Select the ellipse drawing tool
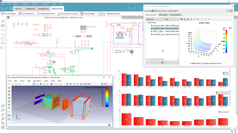238x133 pixels. click(x=3, y=43)
